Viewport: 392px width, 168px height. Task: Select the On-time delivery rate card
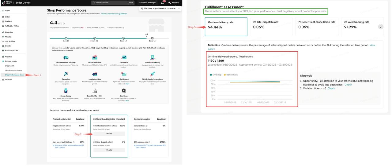pyautogui.click(x=226, y=27)
